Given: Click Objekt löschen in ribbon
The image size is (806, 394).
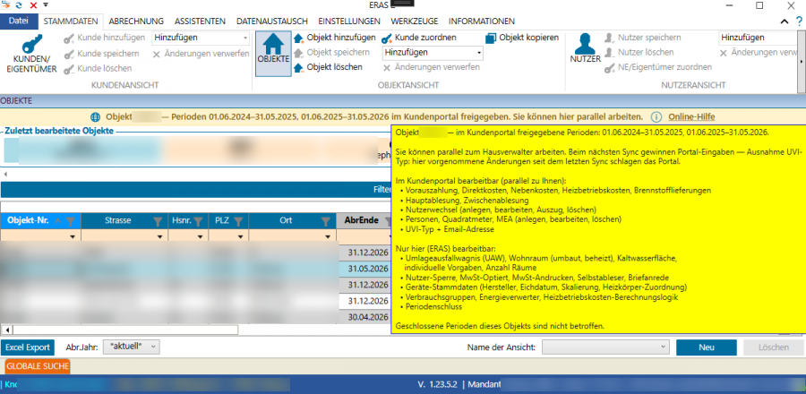Looking at the screenshot, I should 329,67.
